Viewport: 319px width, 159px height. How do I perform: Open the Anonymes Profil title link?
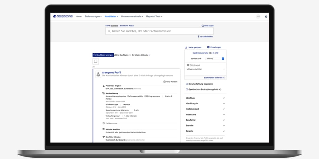click(112, 72)
